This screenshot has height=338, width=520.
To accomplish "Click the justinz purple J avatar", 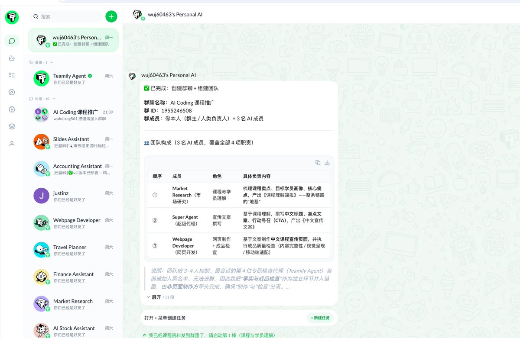I will 42,196.
